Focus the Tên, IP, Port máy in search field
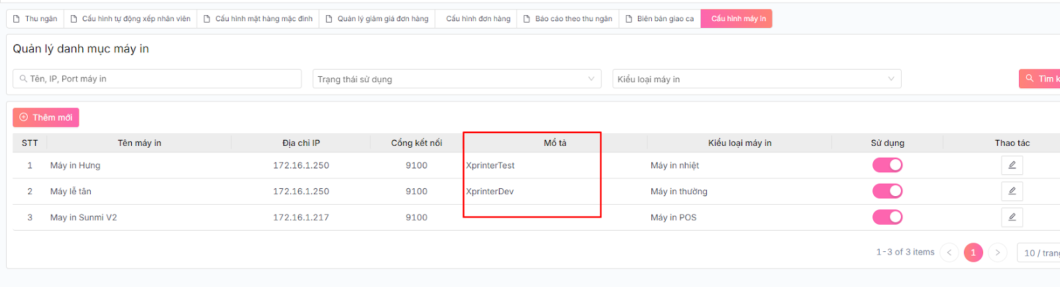Screen dimensions: 1060x287 (x=157, y=79)
